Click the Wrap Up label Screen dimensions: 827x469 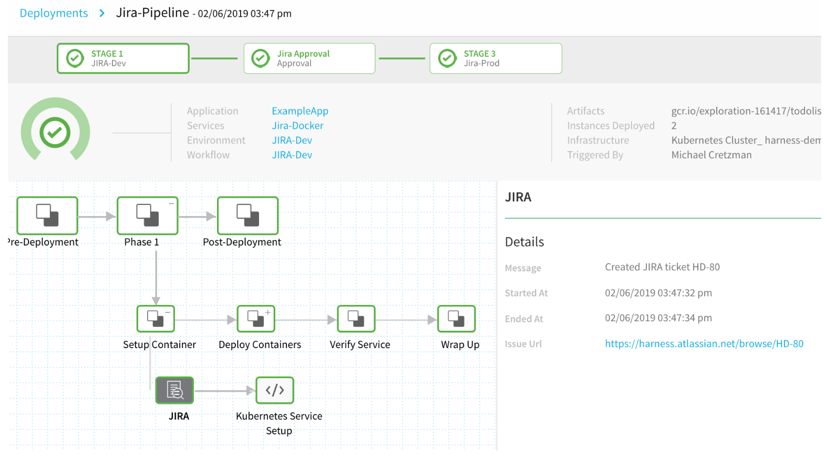point(460,344)
